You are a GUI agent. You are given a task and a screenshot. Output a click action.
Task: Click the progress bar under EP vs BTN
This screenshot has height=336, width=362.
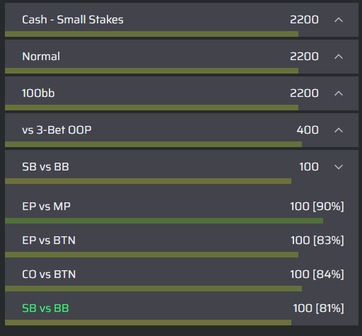151,255
